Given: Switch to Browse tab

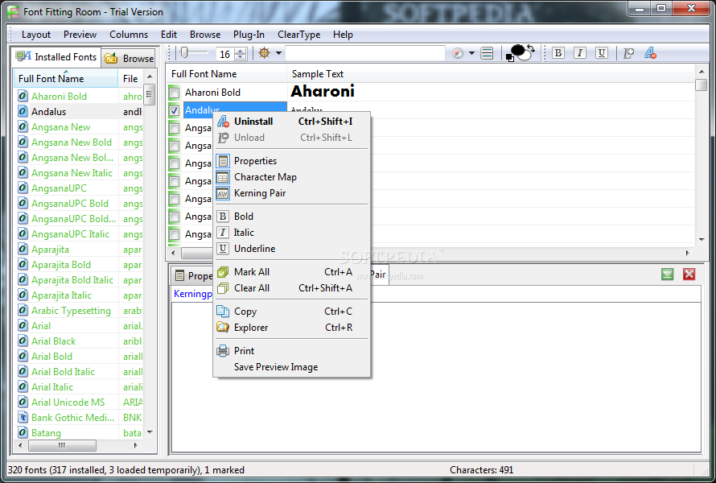Looking at the screenshot, I should tap(129, 59).
